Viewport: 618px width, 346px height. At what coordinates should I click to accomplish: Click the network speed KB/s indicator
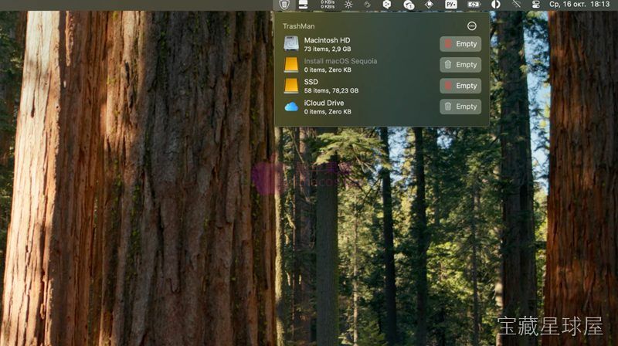(x=328, y=5)
